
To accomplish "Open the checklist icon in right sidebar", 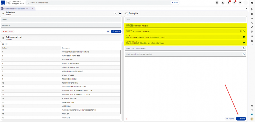I will (252, 9).
